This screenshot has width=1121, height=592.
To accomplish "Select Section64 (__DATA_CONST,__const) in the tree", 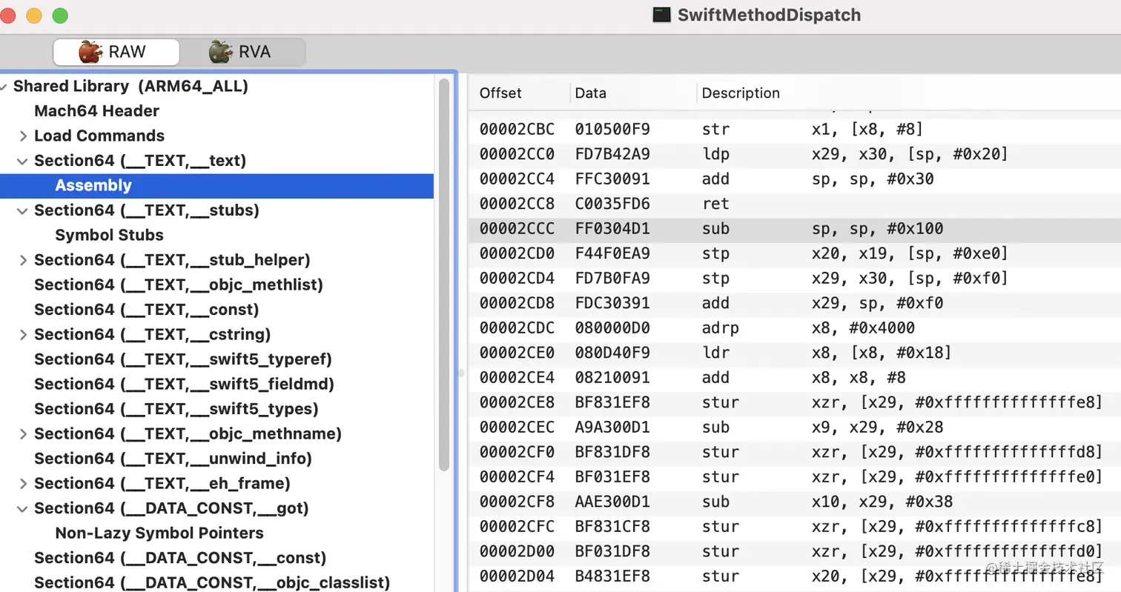I will click(x=180, y=557).
